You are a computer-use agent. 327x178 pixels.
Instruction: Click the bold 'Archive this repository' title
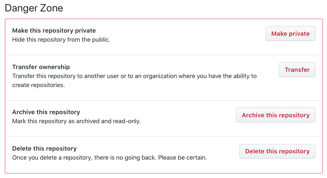pos(46,112)
